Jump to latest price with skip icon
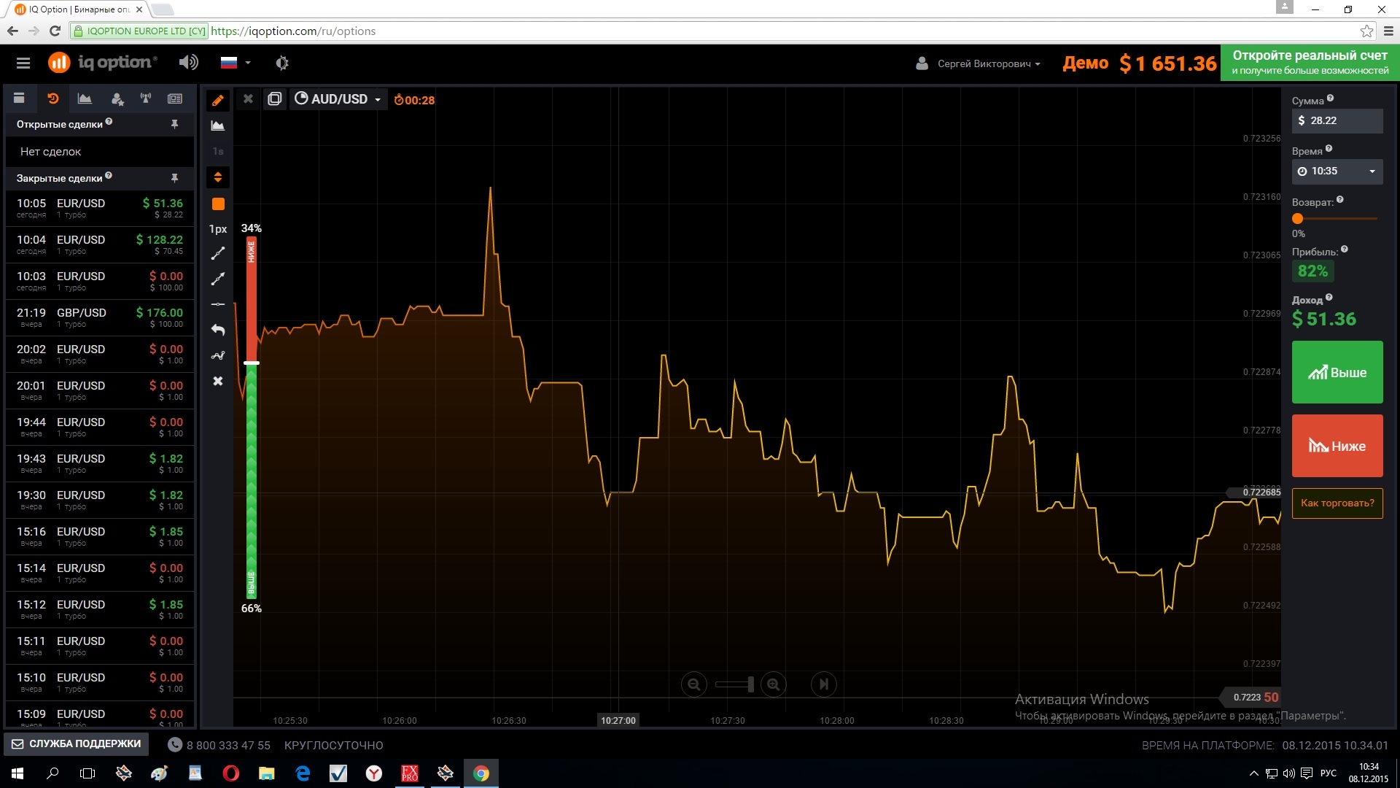 824,684
